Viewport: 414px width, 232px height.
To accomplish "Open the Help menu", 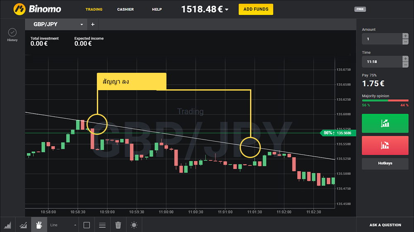I will pyautogui.click(x=157, y=9).
